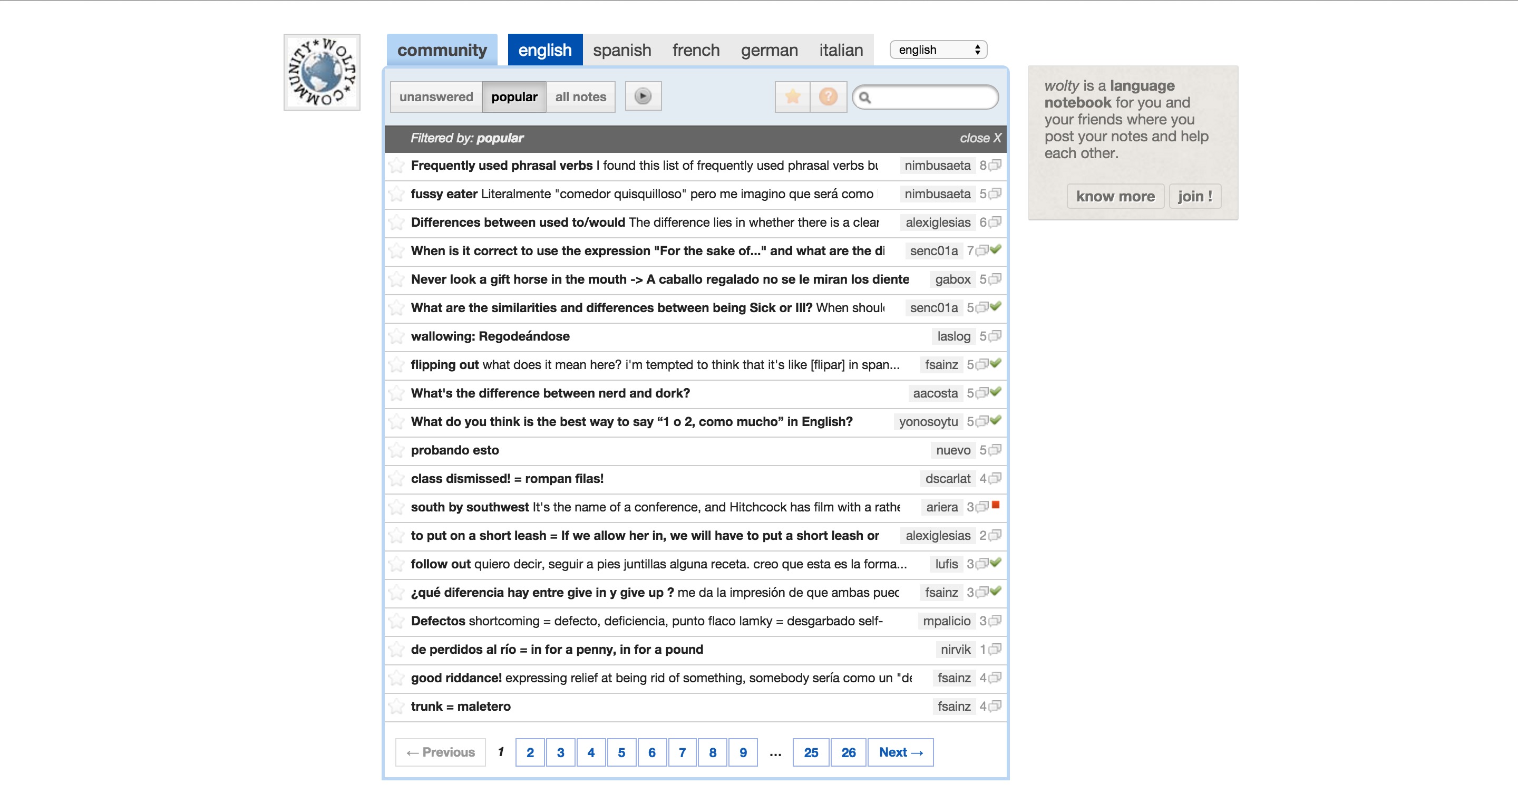Star the 'wallowing: Regodeándose' note

click(x=396, y=336)
